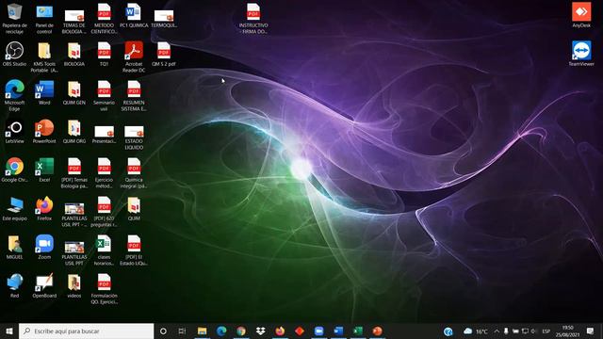Select [PDF] El Estado LIQu file
Image resolution: width=603 pixels, height=339 pixels.
pos(134,250)
